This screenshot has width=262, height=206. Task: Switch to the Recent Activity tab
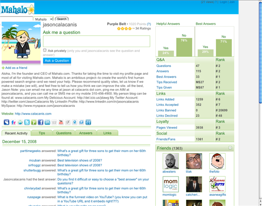[16, 133]
